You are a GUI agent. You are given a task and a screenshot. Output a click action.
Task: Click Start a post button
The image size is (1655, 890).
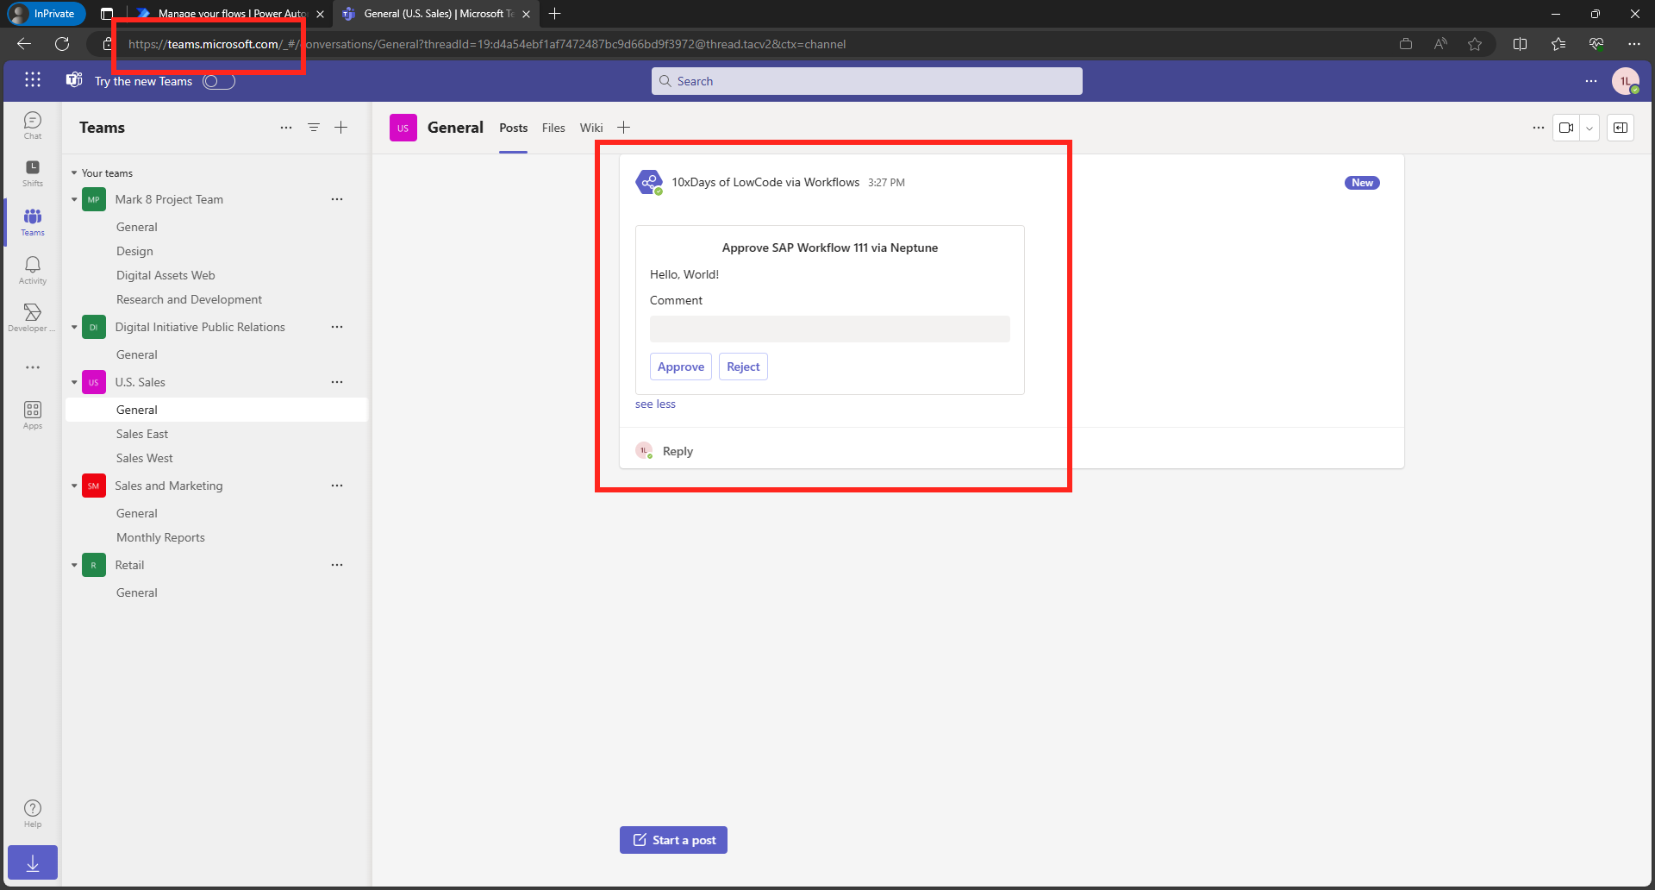673,840
